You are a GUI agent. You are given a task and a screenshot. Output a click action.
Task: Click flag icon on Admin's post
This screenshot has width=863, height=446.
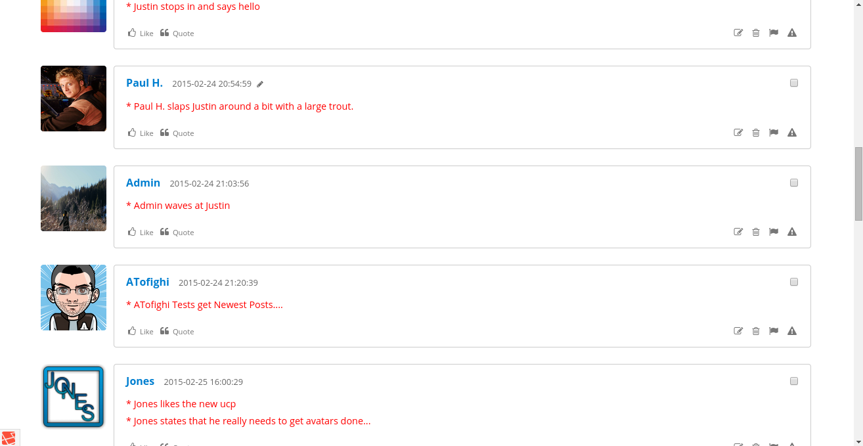pyautogui.click(x=774, y=232)
